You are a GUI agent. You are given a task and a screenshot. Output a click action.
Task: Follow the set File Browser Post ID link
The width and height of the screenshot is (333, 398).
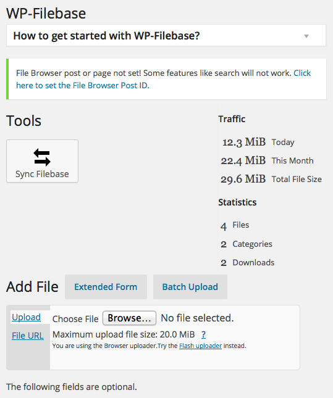pyautogui.click(x=164, y=79)
